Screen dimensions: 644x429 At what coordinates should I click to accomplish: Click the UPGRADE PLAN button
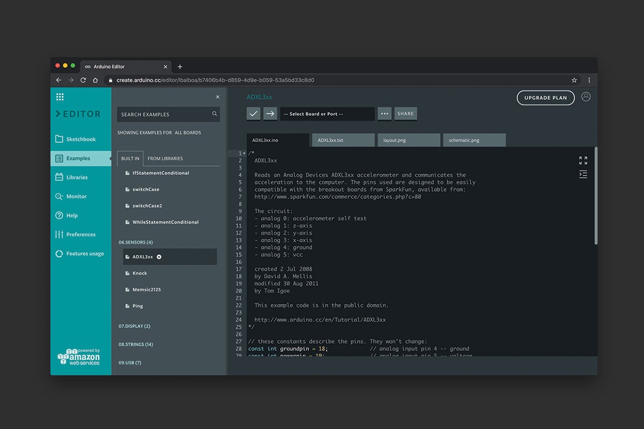(x=545, y=98)
